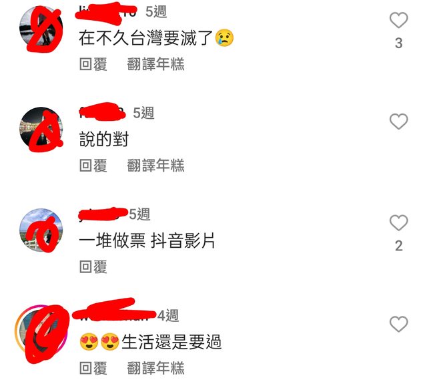Open first commenter's profile picture

41,27
